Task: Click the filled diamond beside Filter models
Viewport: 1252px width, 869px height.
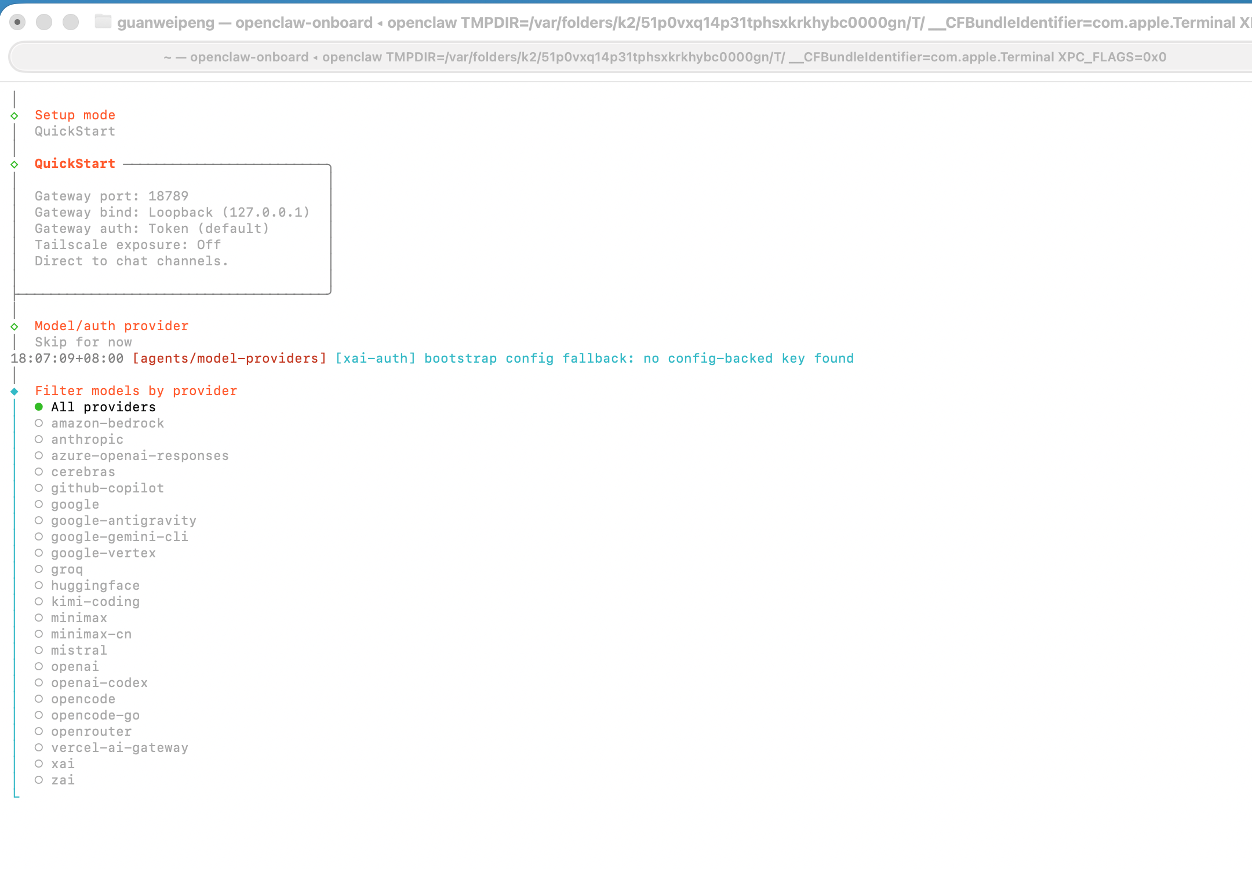Action: 14,392
